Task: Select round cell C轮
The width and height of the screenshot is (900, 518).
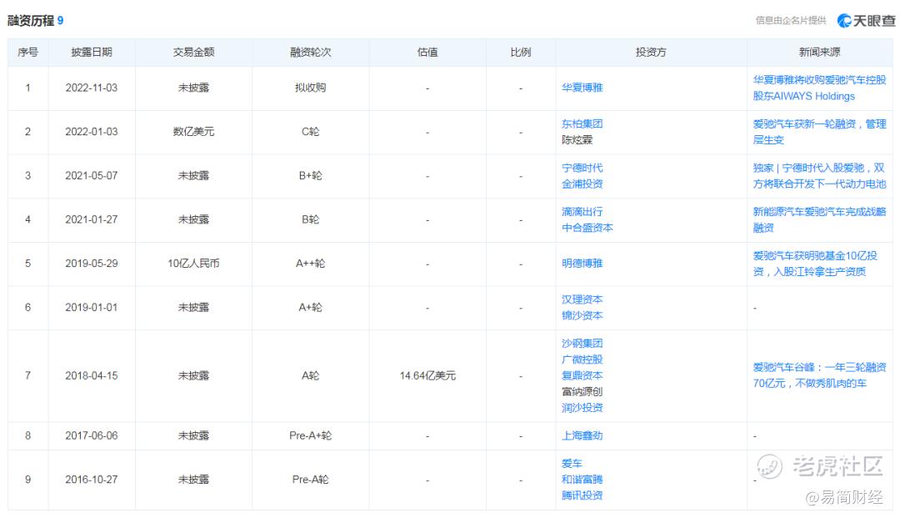Action: (311, 132)
